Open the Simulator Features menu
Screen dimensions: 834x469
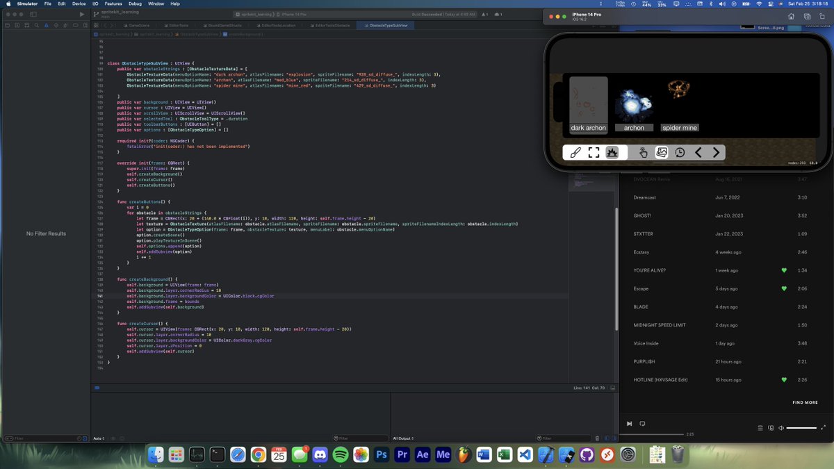[x=113, y=3]
